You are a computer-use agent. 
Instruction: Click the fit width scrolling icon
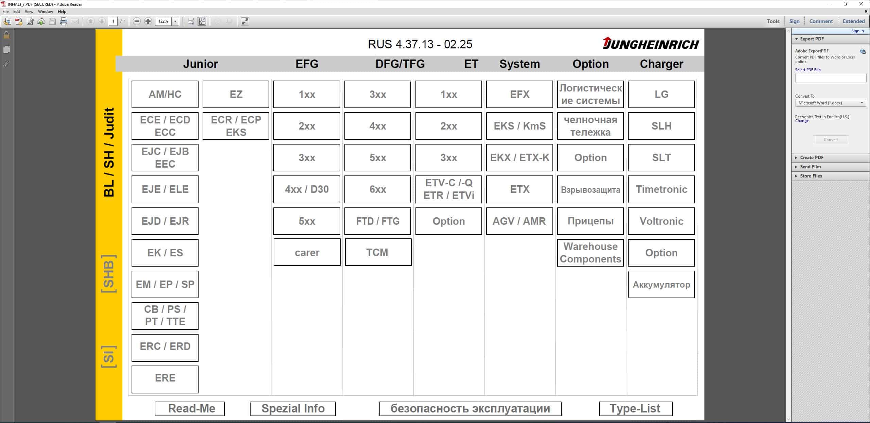click(x=191, y=21)
